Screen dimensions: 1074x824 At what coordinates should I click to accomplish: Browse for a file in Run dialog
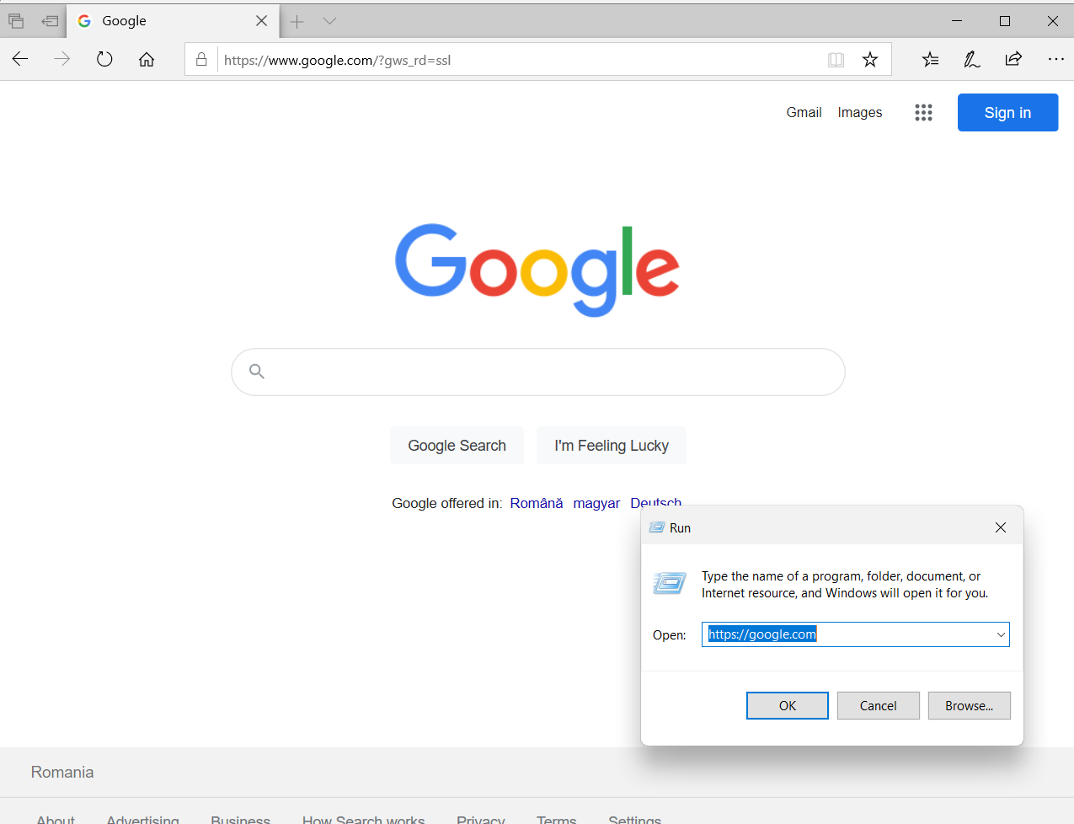(x=969, y=705)
